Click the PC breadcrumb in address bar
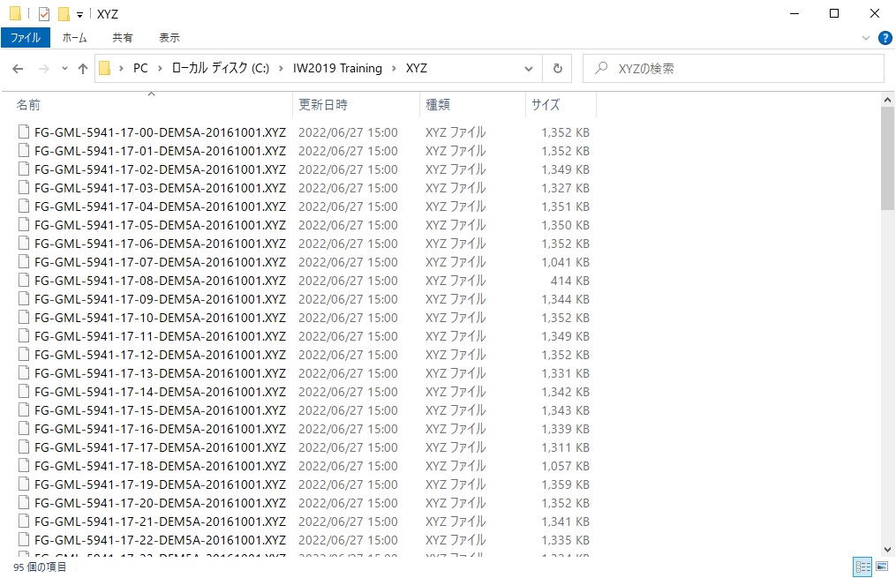 click(140, 69)
